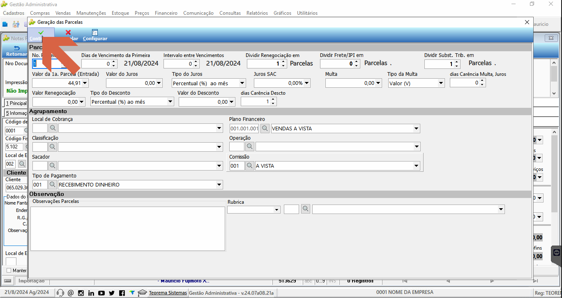
Task: Open the Cadastros menu
Action: tap(14, 13)
